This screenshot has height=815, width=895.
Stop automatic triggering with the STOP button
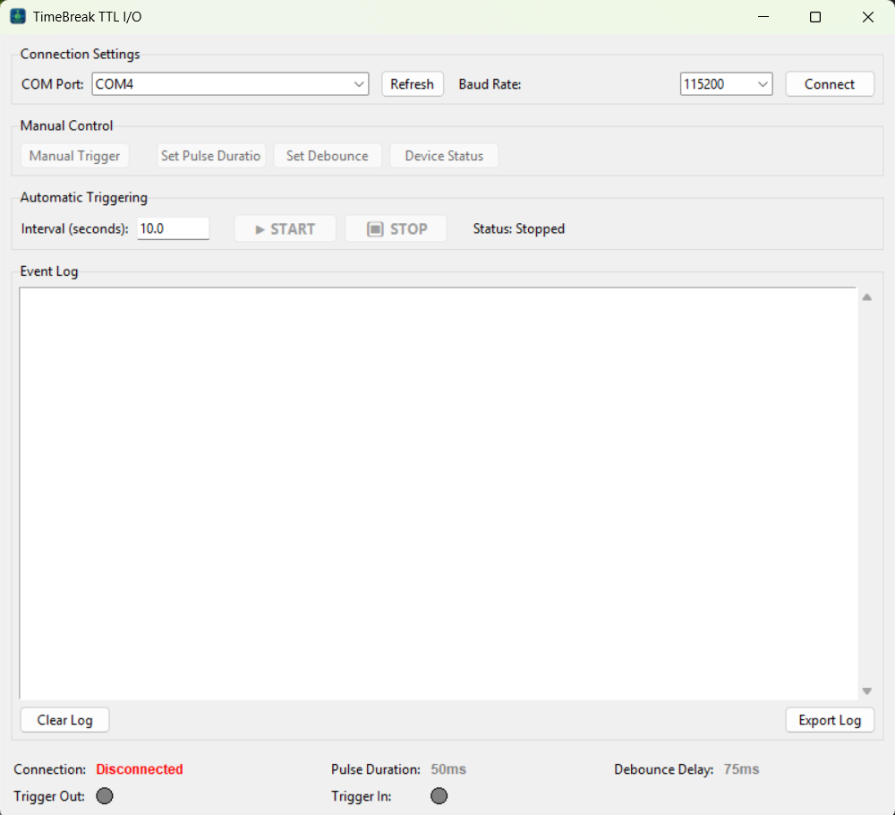(396, 229)
